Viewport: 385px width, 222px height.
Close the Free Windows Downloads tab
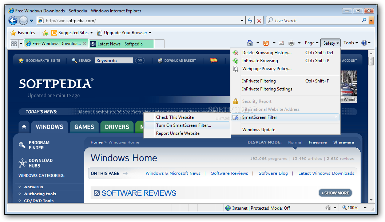85,43
